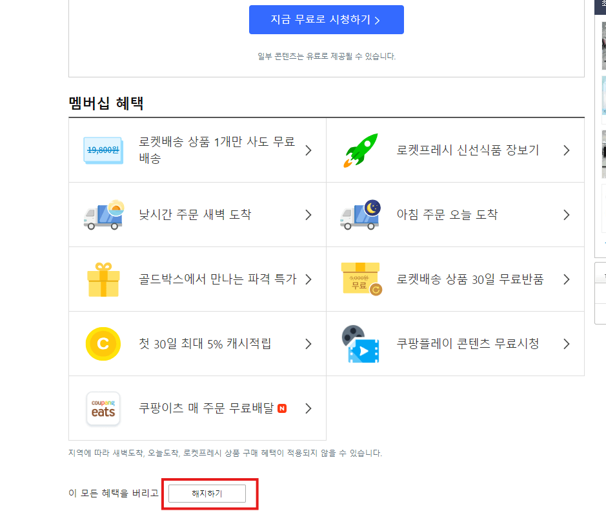The height and width of the screenshot is (511, 606).
Task: Open 로켓배송 상품 30일 무료반품
Action: [455, 279]
